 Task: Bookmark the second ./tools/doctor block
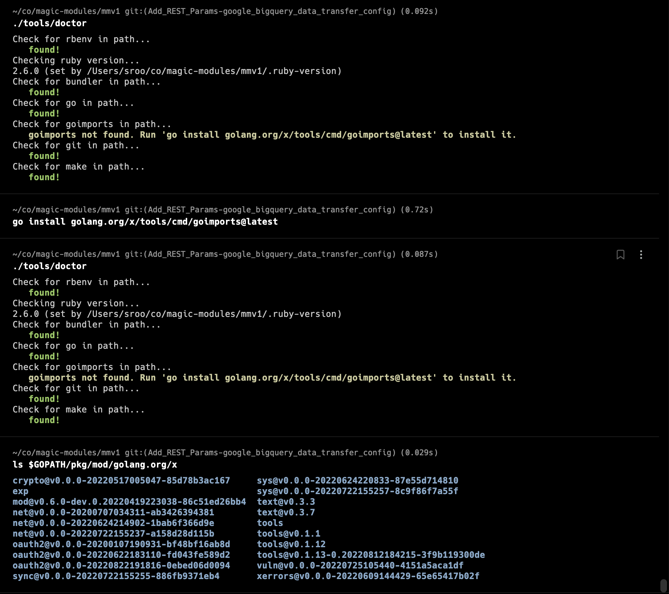[620, 255]
